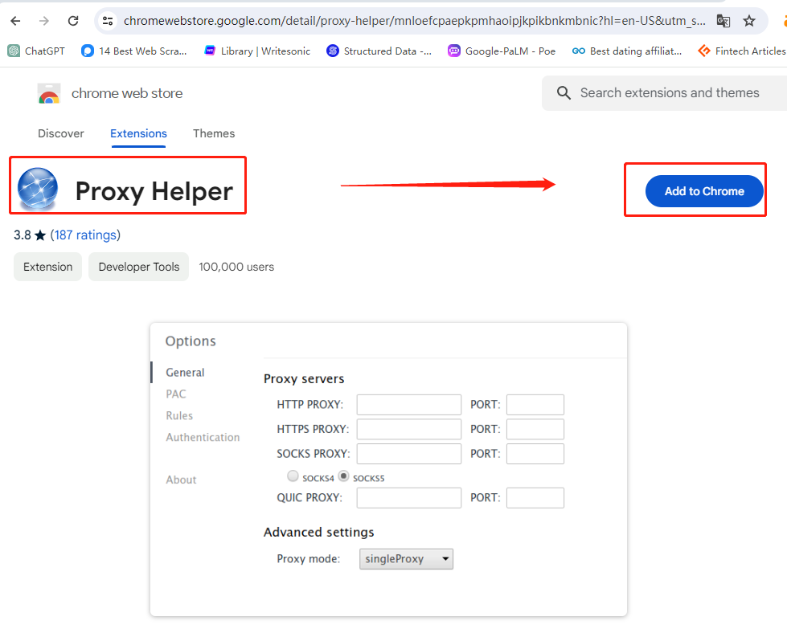Image resolution: width=787 pixels, height=641 pixels.
Task: Click the search magnifier in the store search bar
Action: coord(563,93)
